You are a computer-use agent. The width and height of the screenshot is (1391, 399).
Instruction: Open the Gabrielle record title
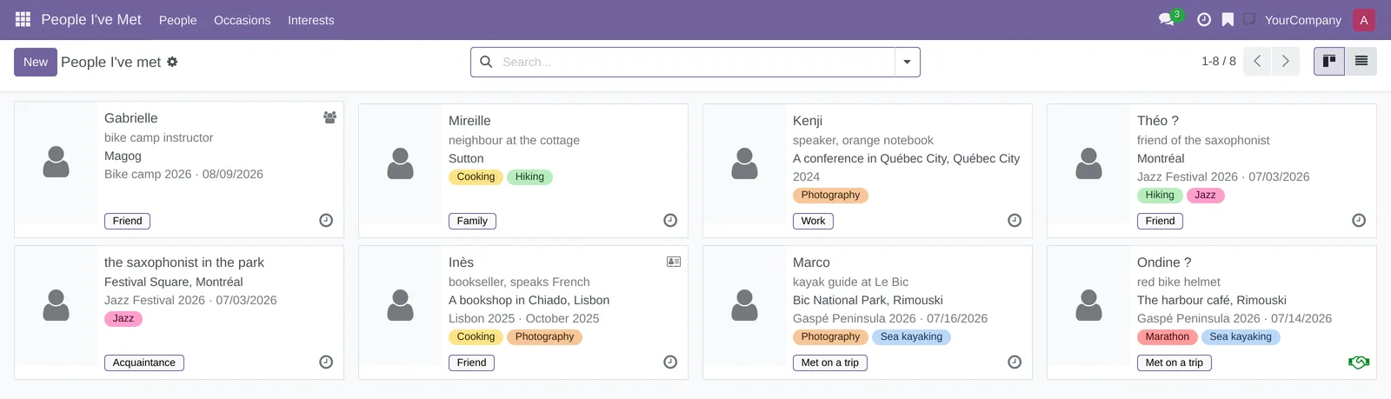pos(131,118)
